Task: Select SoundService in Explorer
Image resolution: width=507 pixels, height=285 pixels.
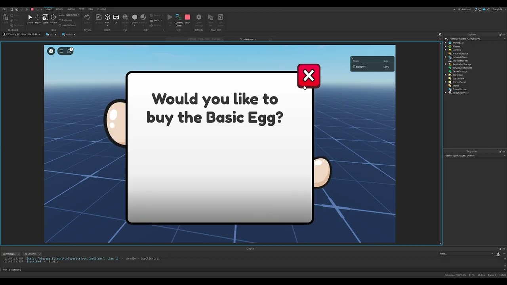Action: (459, 89)
